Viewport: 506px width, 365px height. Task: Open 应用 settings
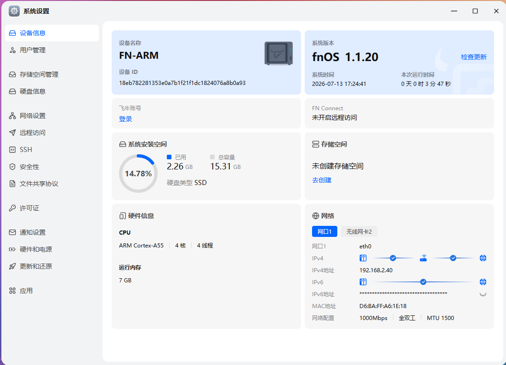click(x=52, y=291)
